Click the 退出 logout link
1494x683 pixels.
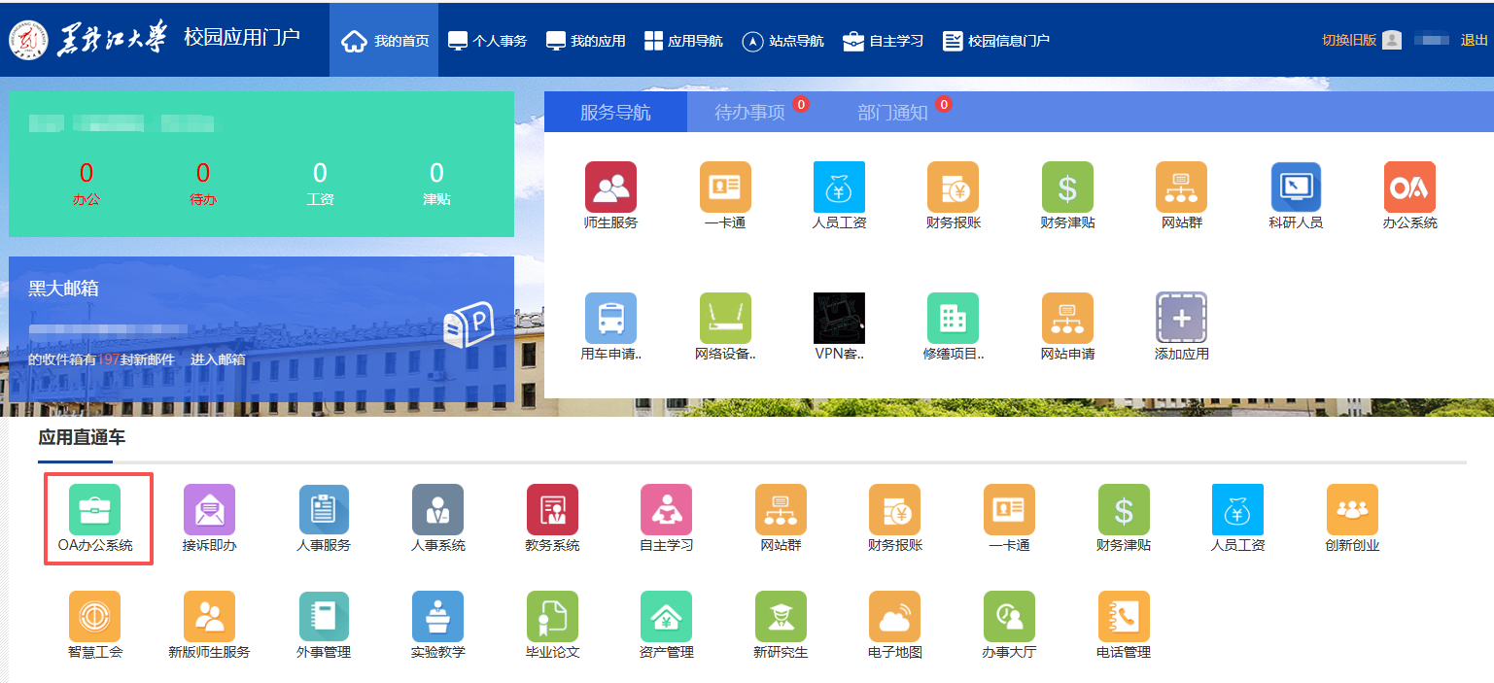[x=1474, y=40]
